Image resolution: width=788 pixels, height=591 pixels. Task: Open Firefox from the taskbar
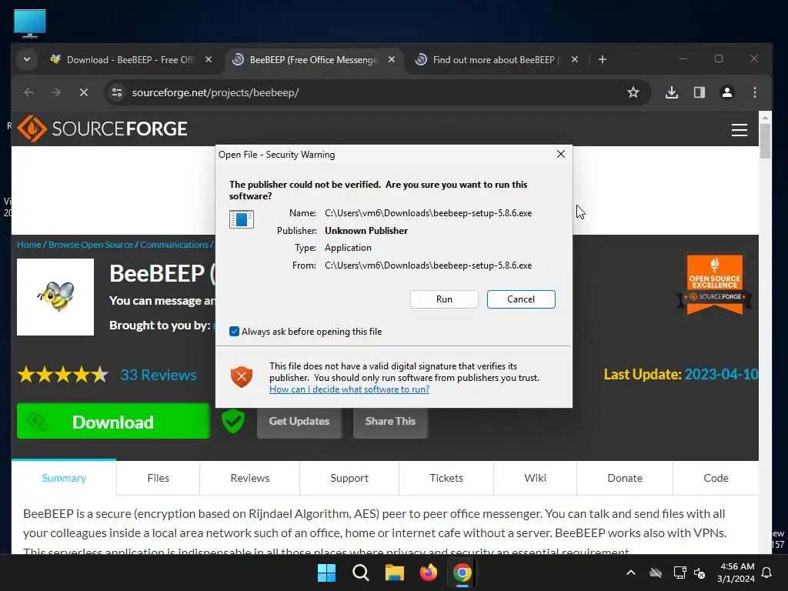[x=429, y=573]
